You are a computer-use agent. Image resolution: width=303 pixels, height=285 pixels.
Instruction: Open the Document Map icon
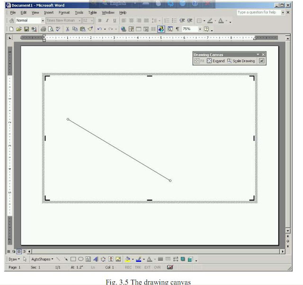point(170,29)
